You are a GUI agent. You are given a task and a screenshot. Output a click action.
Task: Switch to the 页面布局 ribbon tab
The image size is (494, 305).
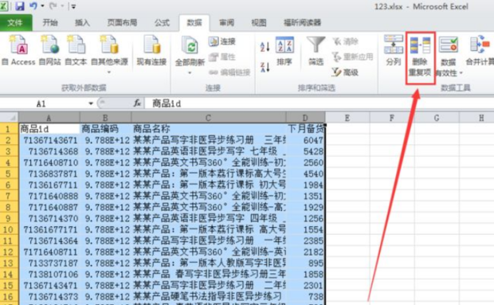pyautogui.click(x=122, y=22)
